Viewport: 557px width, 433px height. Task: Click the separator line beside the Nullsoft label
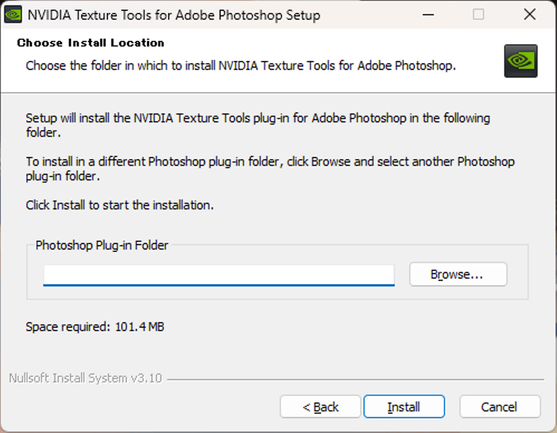point(355,380)
